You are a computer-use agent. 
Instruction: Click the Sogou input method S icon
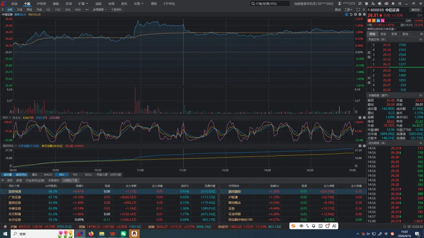click(x=293, y=226)
